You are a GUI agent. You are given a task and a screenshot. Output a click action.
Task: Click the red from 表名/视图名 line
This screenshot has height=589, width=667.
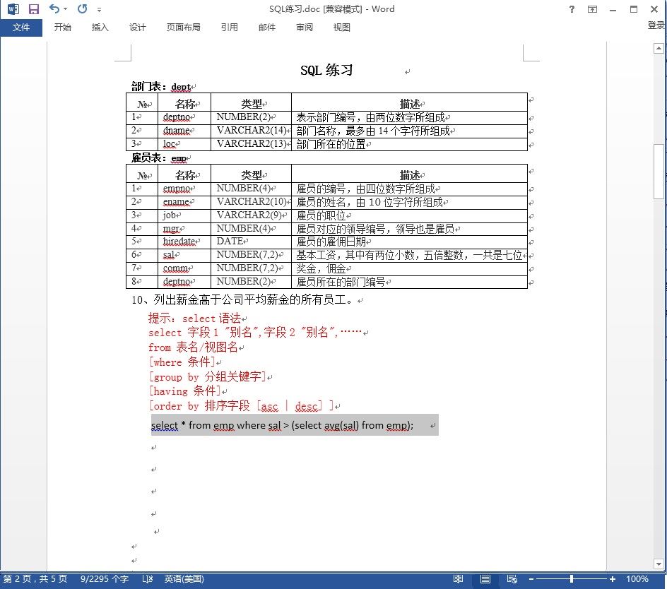pos(193,347)
